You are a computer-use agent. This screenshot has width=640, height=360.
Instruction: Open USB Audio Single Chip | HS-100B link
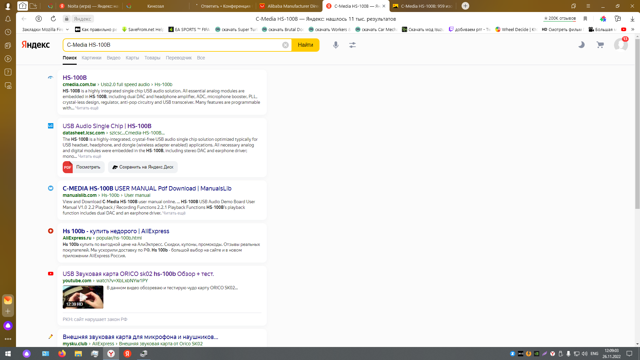(x=107, y=126)
